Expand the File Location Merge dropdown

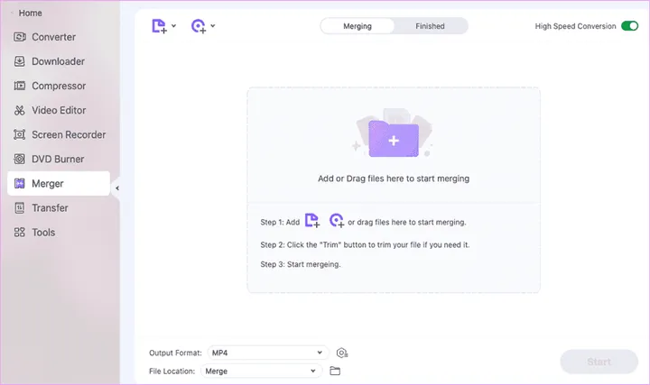point(262,371)
